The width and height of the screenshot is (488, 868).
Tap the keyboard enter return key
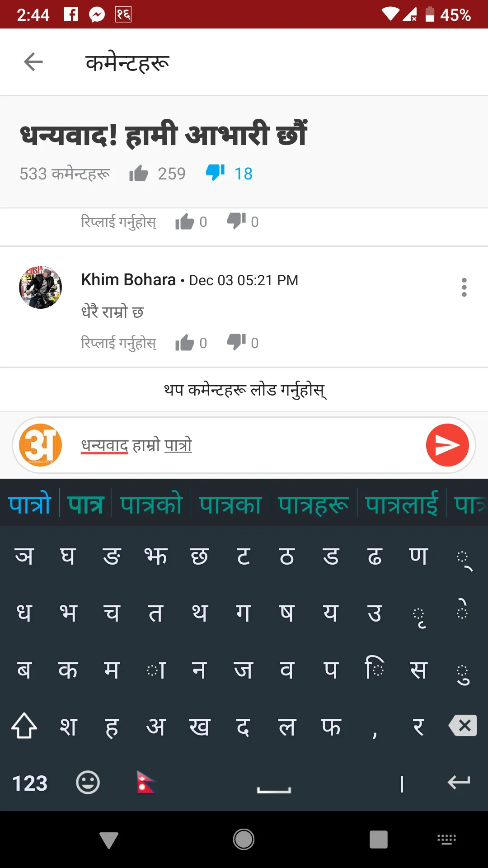pos(459,782)
